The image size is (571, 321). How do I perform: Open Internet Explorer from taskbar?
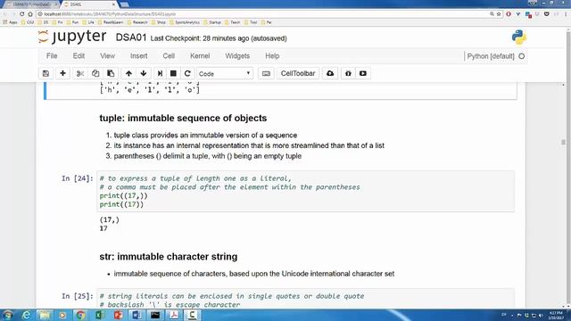coord(26,315)
